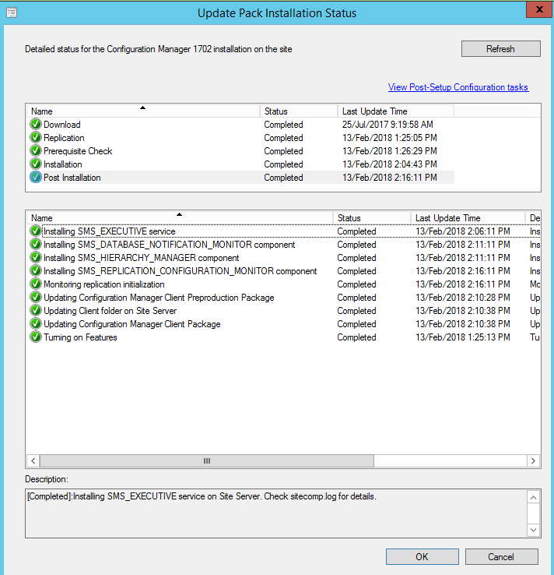Viewport: 554px width, 575px height.
Task: Click the truncated 'De' column header
Action: [534, 218]
